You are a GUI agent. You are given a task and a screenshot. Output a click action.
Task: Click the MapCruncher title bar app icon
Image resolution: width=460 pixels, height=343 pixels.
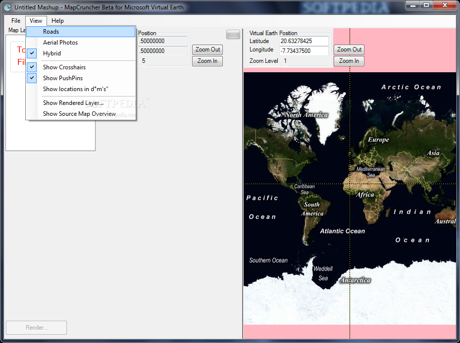coord(7,7)
